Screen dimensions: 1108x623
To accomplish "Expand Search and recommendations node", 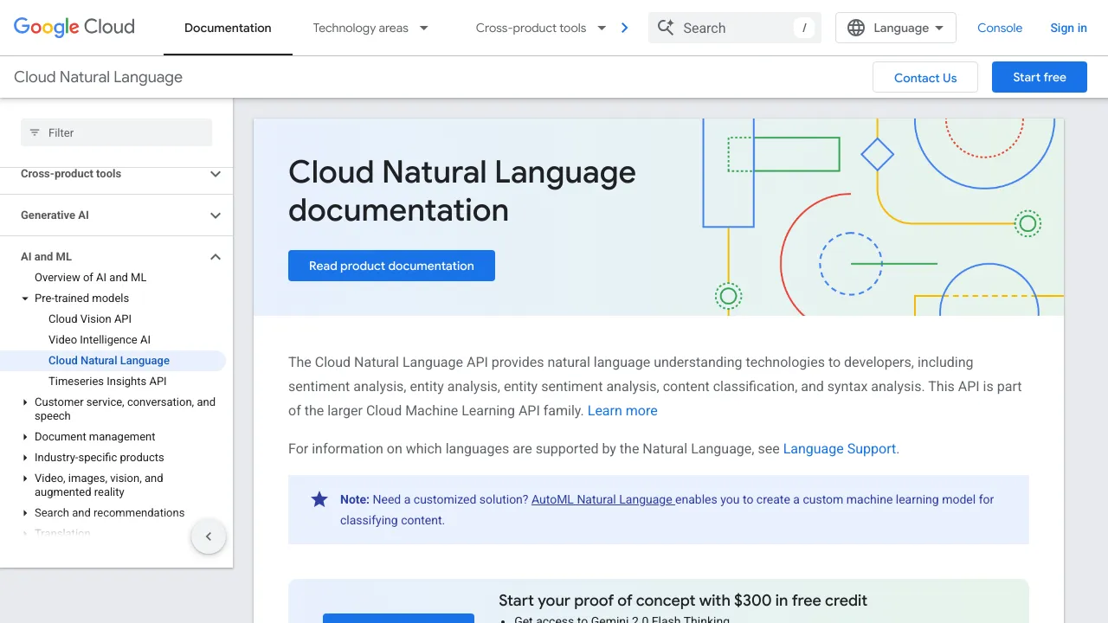I will pyautogui.click(x=25, y=513).
